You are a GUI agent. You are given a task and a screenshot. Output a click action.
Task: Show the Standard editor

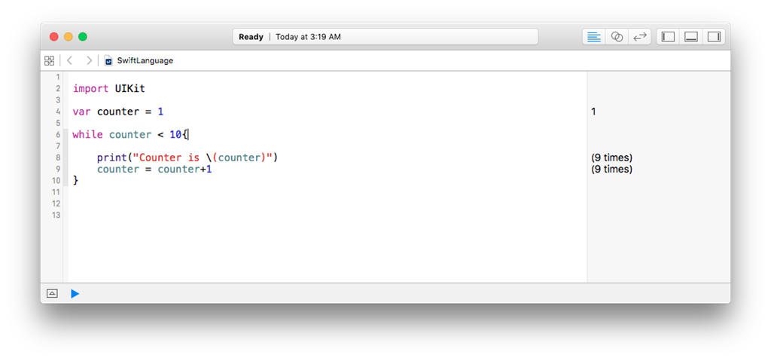coord(594,37)
